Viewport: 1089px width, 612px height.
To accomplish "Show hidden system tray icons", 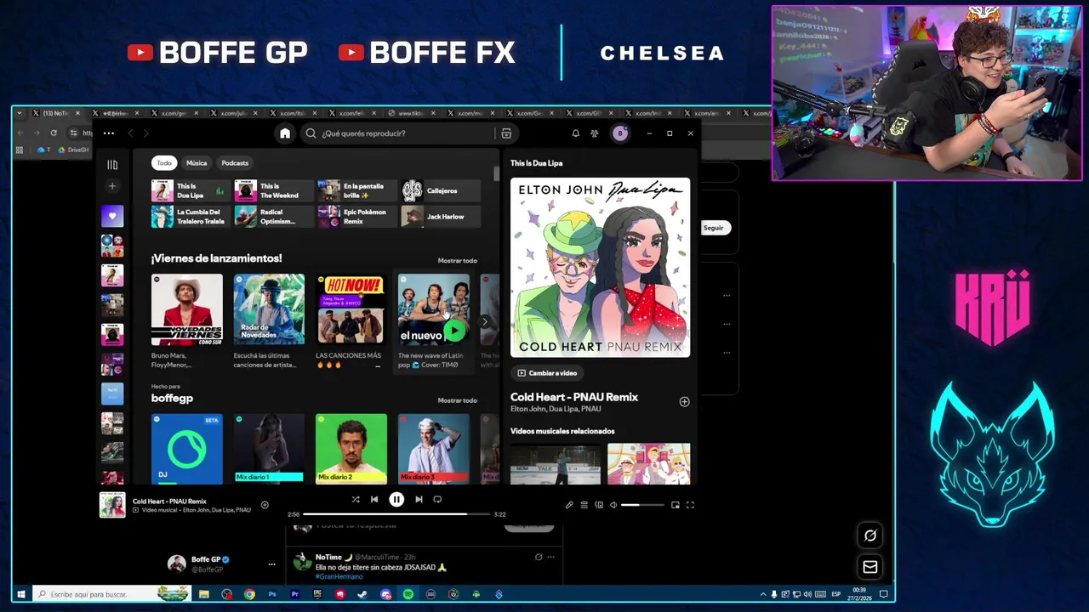I will (762, 594).
